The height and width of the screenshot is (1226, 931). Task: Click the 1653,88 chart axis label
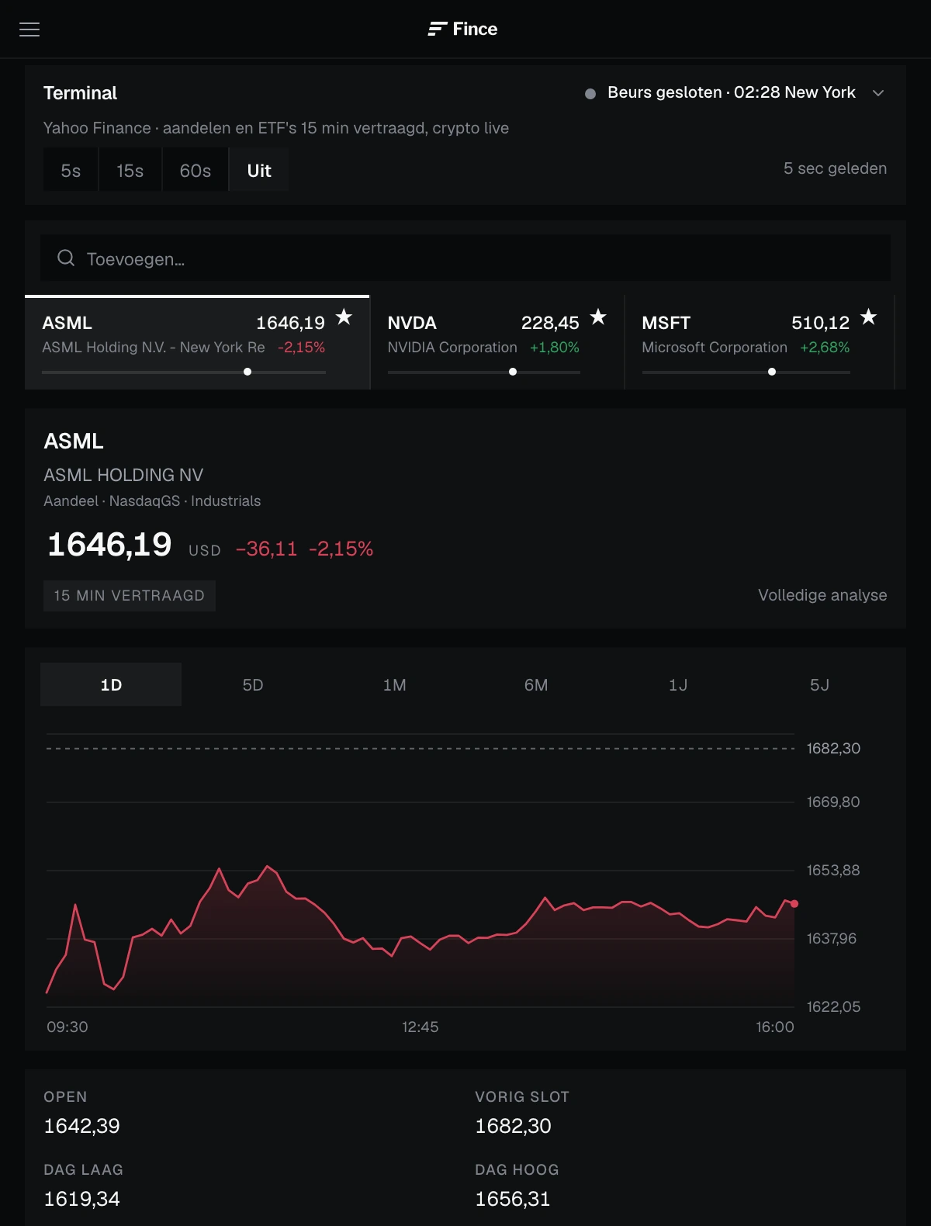833,871
